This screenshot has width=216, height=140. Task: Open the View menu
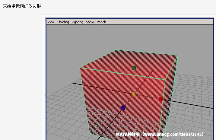coord(51,22)
